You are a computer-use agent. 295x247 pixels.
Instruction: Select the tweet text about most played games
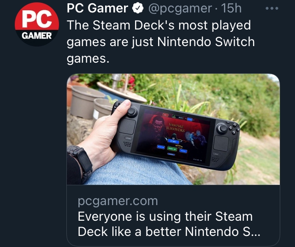tap(161, 42)
